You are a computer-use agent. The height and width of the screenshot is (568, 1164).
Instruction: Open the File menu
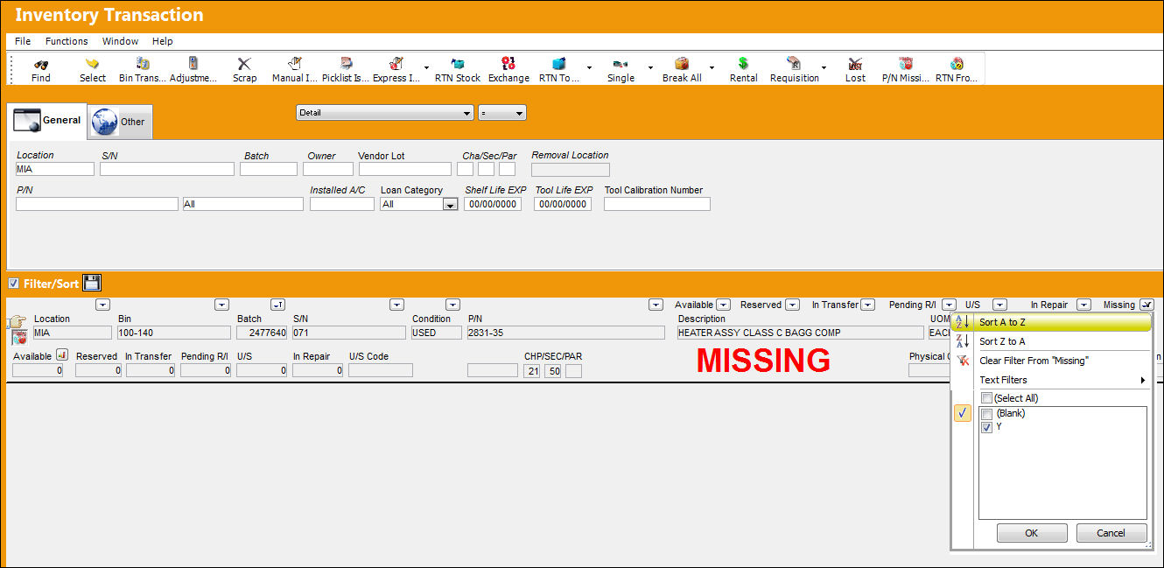click(x=23, y=41)
